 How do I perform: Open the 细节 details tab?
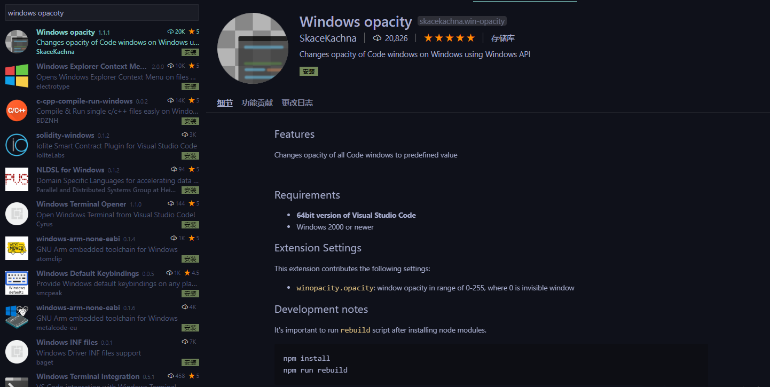coord(225,103)
